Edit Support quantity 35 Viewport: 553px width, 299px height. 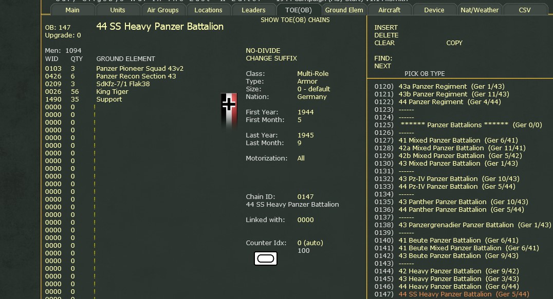point(75,99)
